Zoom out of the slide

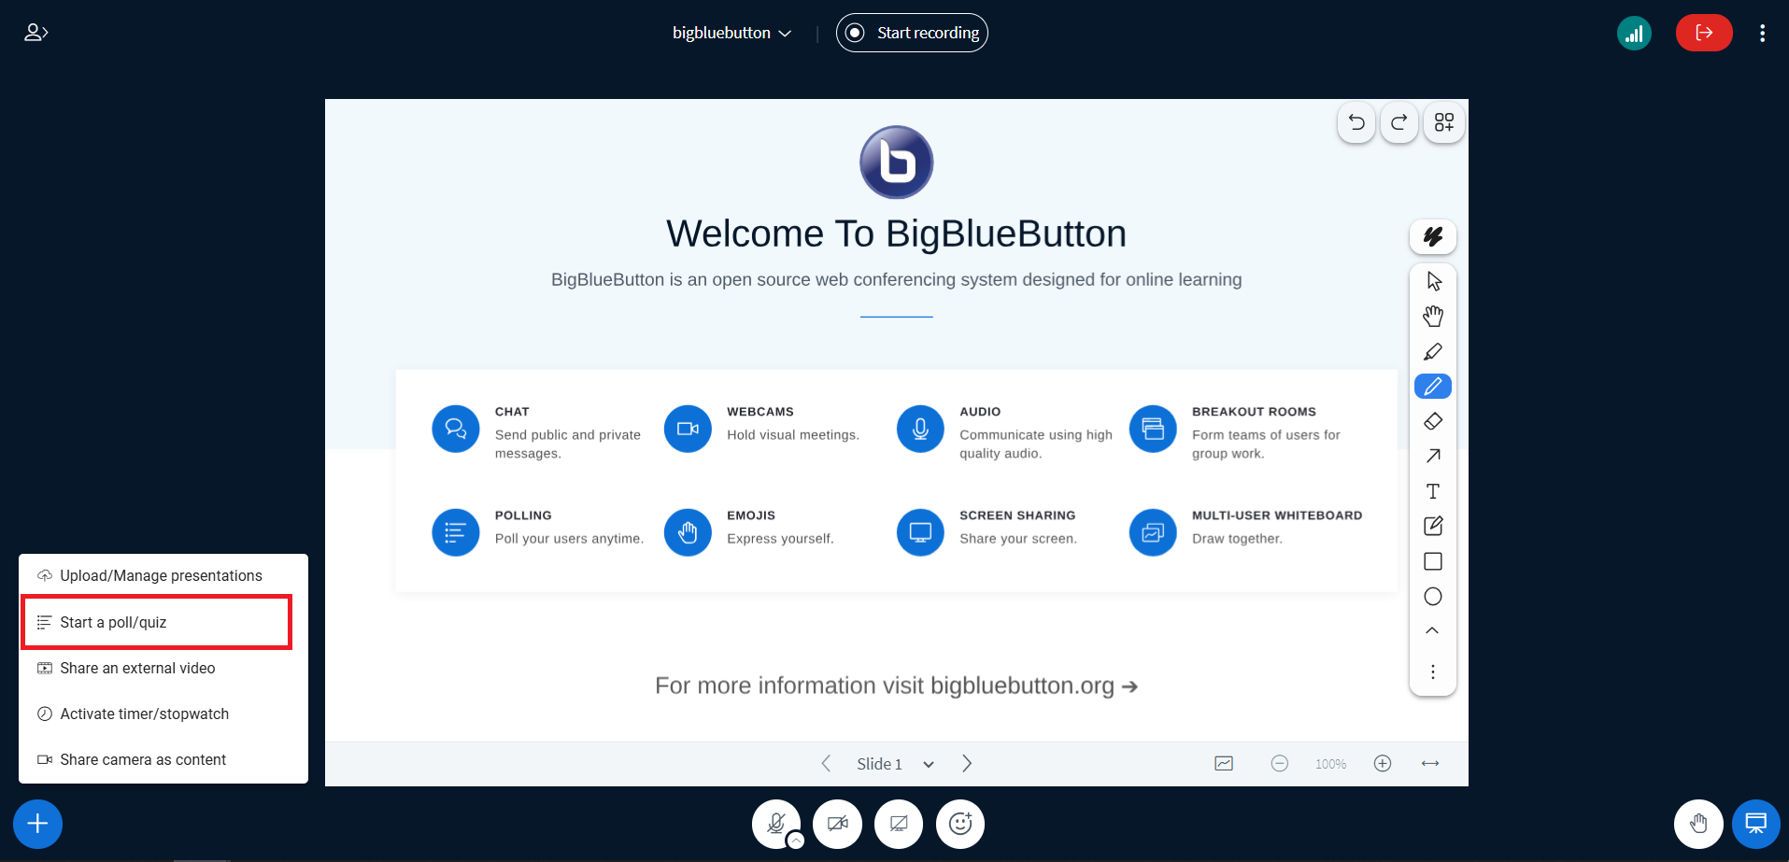[1280, 763]
